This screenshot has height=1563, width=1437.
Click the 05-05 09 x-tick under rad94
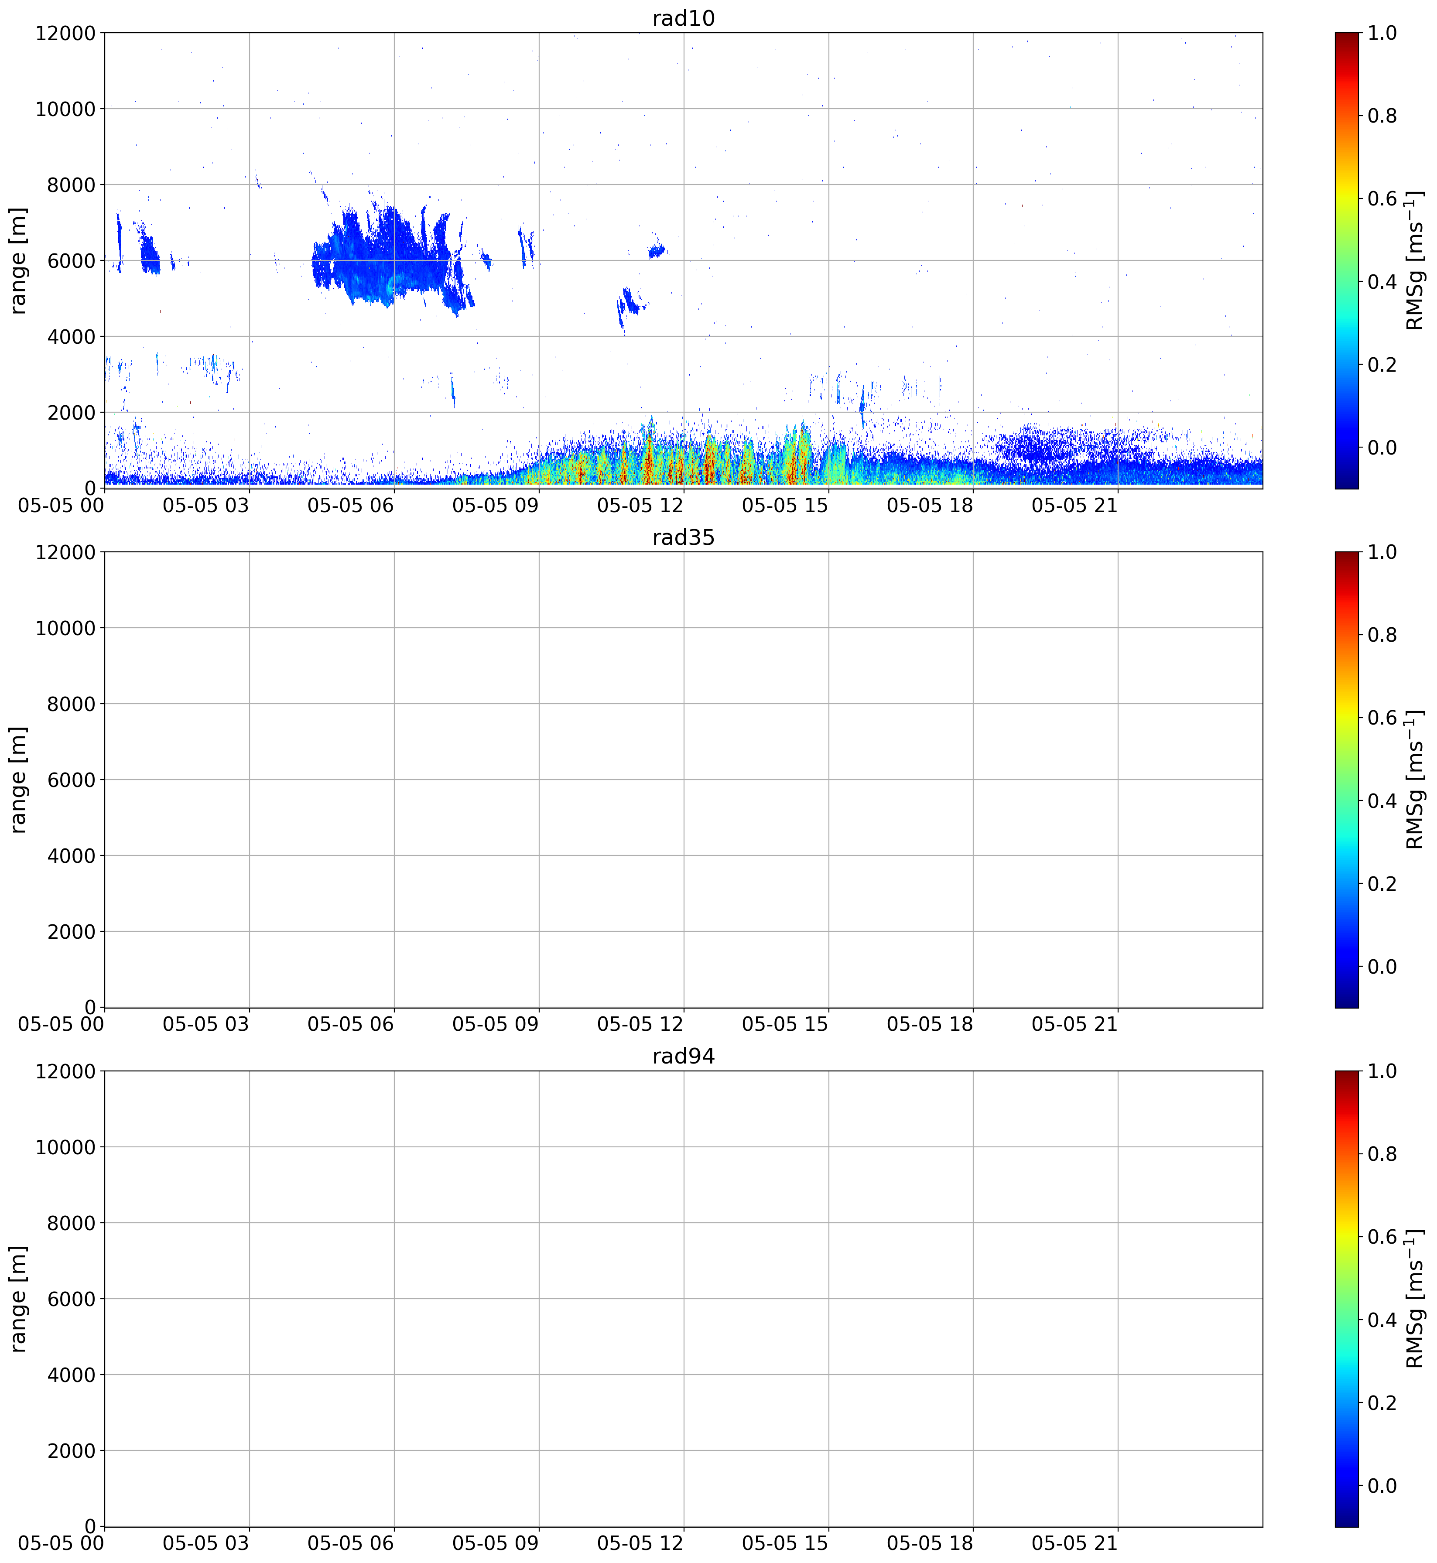(495, 1543)
